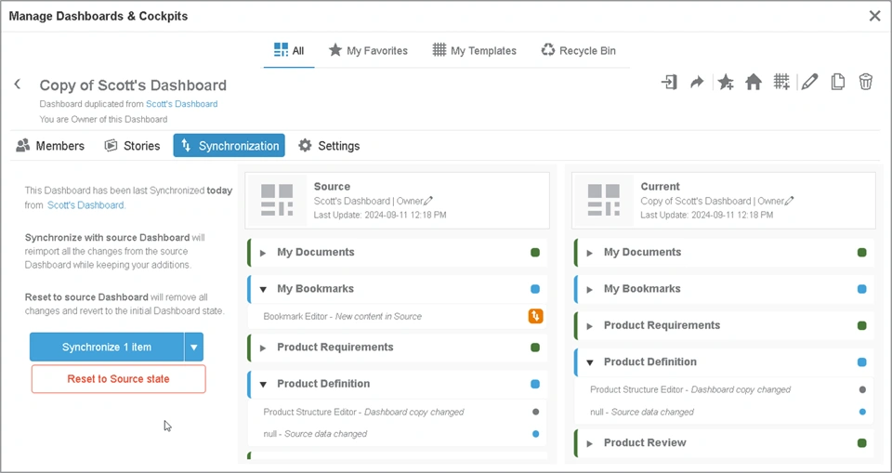Open the Recycle Bin tab
Image resolution: width=892 pixels, height=473 pixels.
tap(578, 51)
